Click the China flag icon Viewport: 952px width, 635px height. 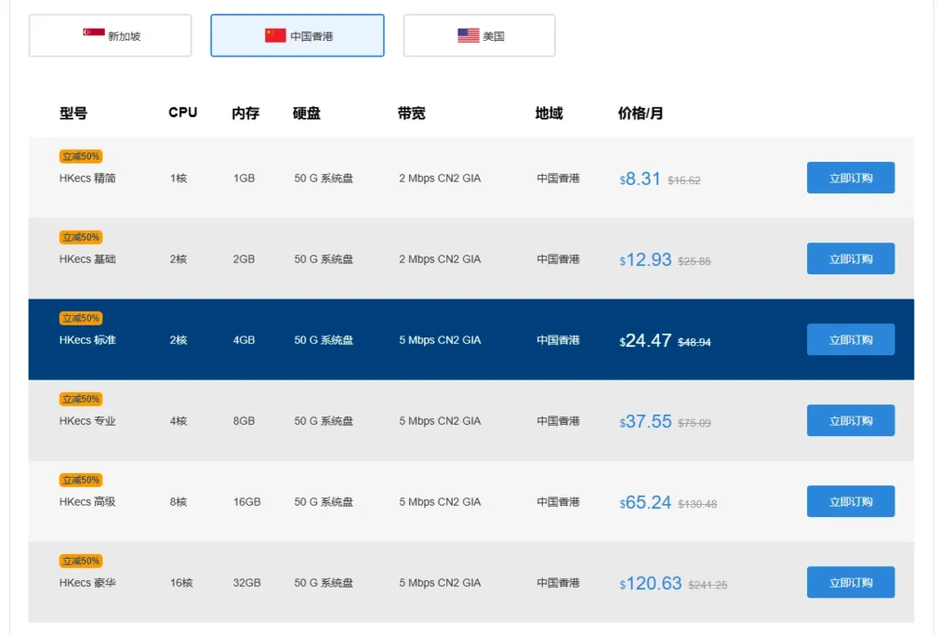(275, 35)
